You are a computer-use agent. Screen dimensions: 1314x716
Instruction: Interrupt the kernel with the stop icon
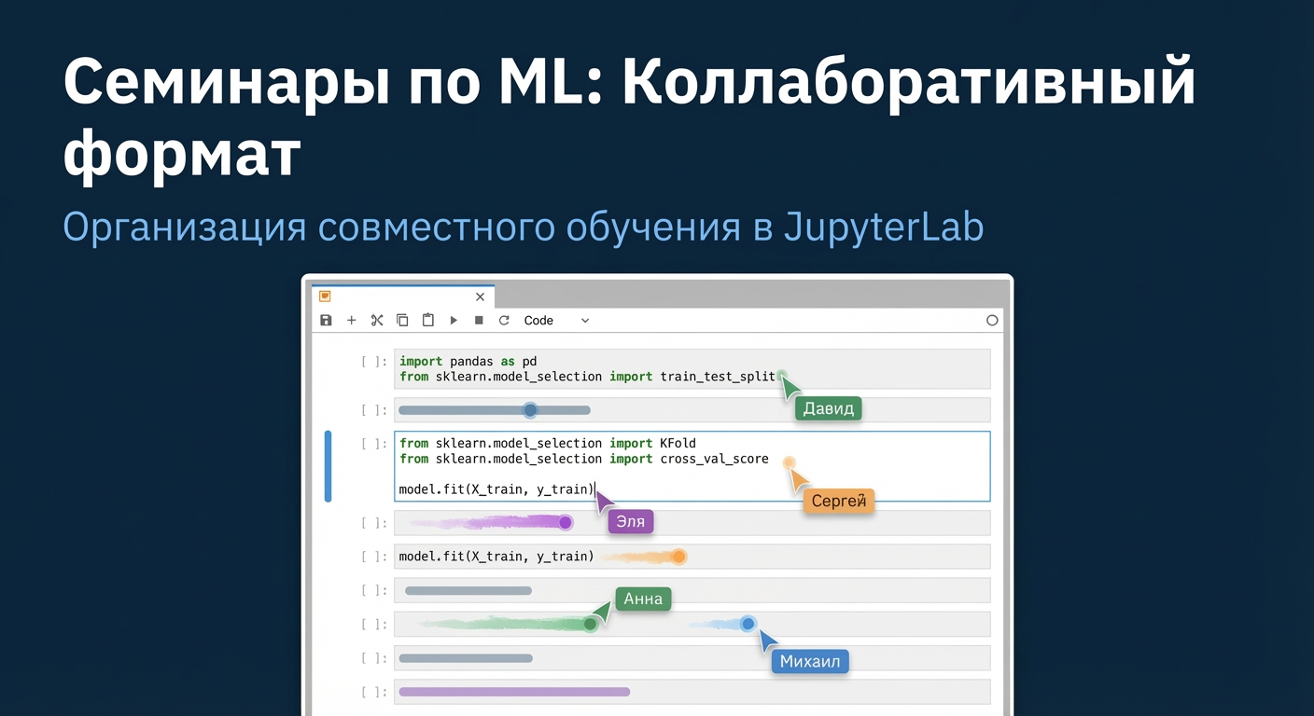[x=478, y=320]
